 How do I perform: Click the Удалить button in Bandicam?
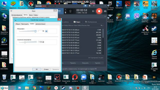(97, 63)
